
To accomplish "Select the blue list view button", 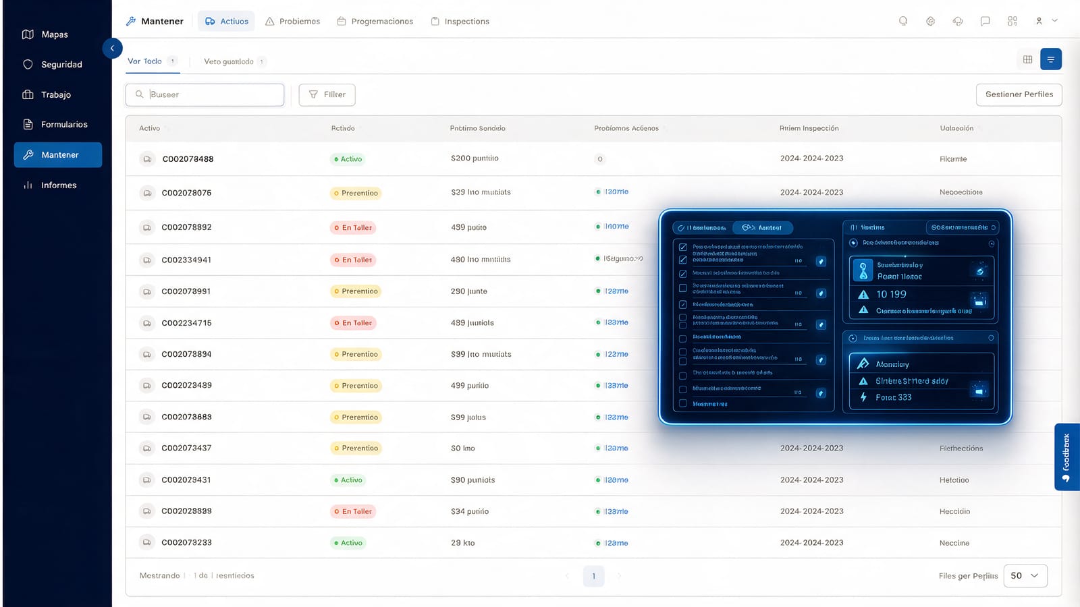I will tap(1051, 59).
